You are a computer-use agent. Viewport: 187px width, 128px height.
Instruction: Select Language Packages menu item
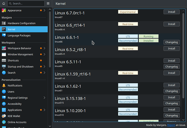[24, 35]
